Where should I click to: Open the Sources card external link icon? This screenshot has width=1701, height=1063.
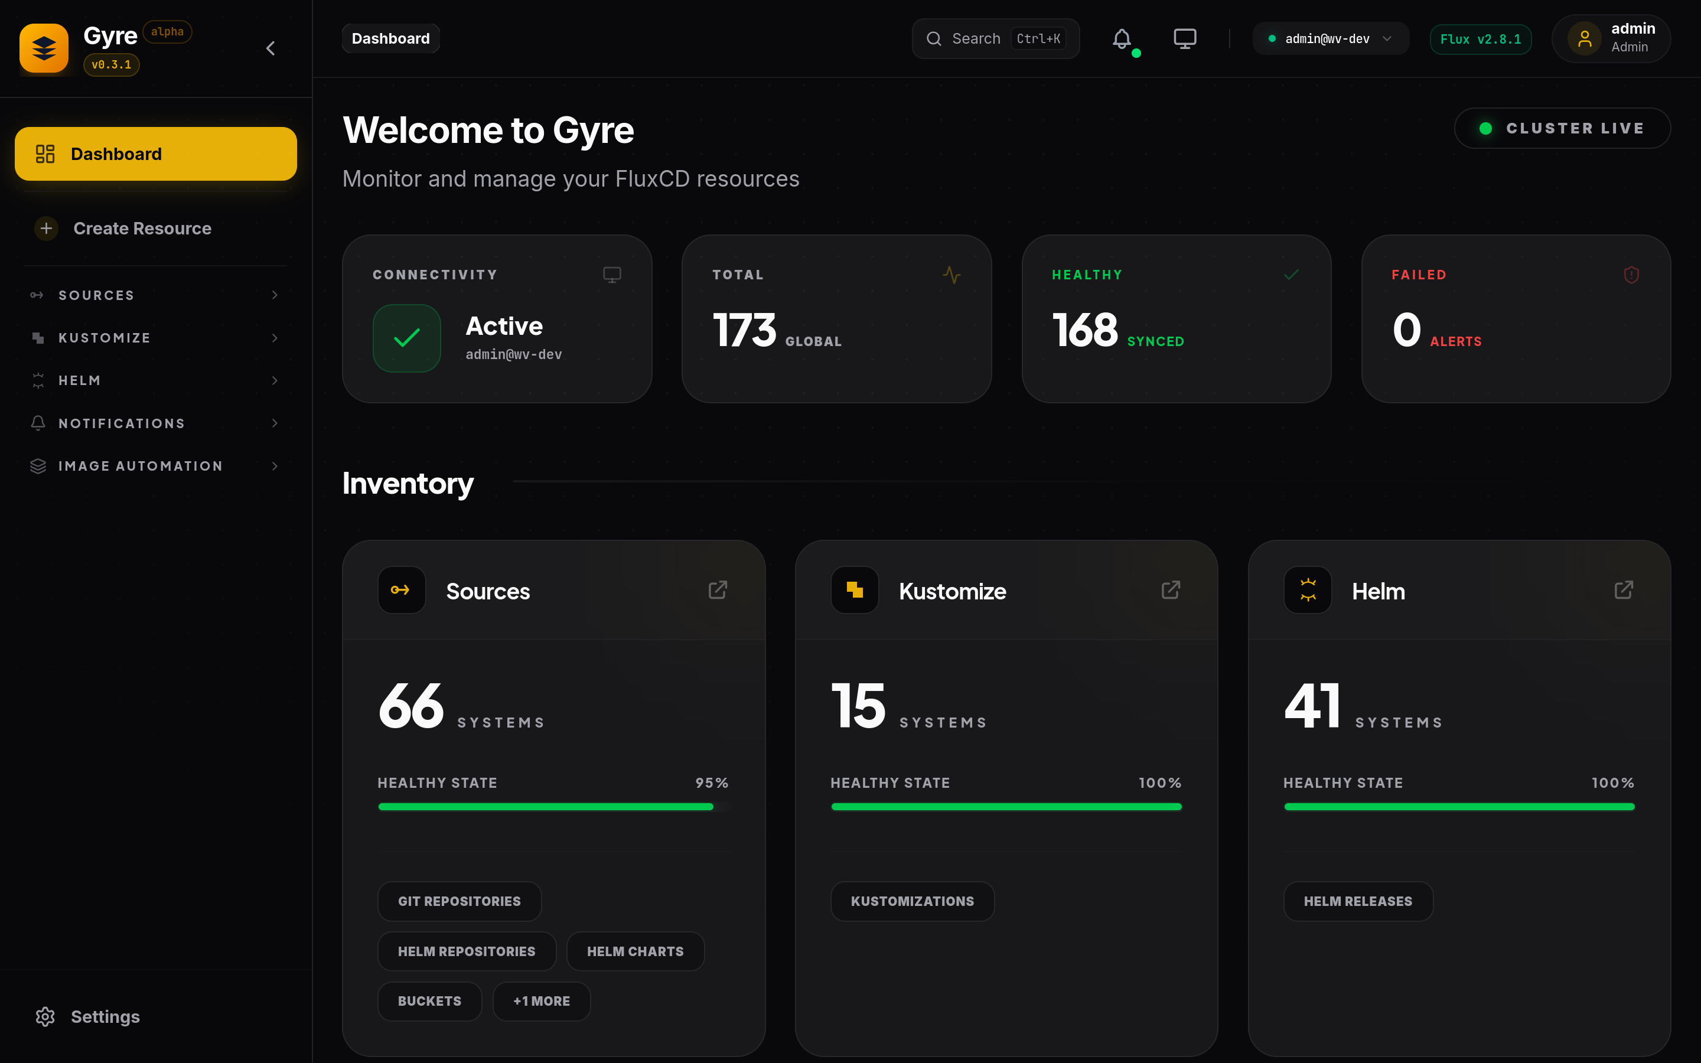(718, 590)
